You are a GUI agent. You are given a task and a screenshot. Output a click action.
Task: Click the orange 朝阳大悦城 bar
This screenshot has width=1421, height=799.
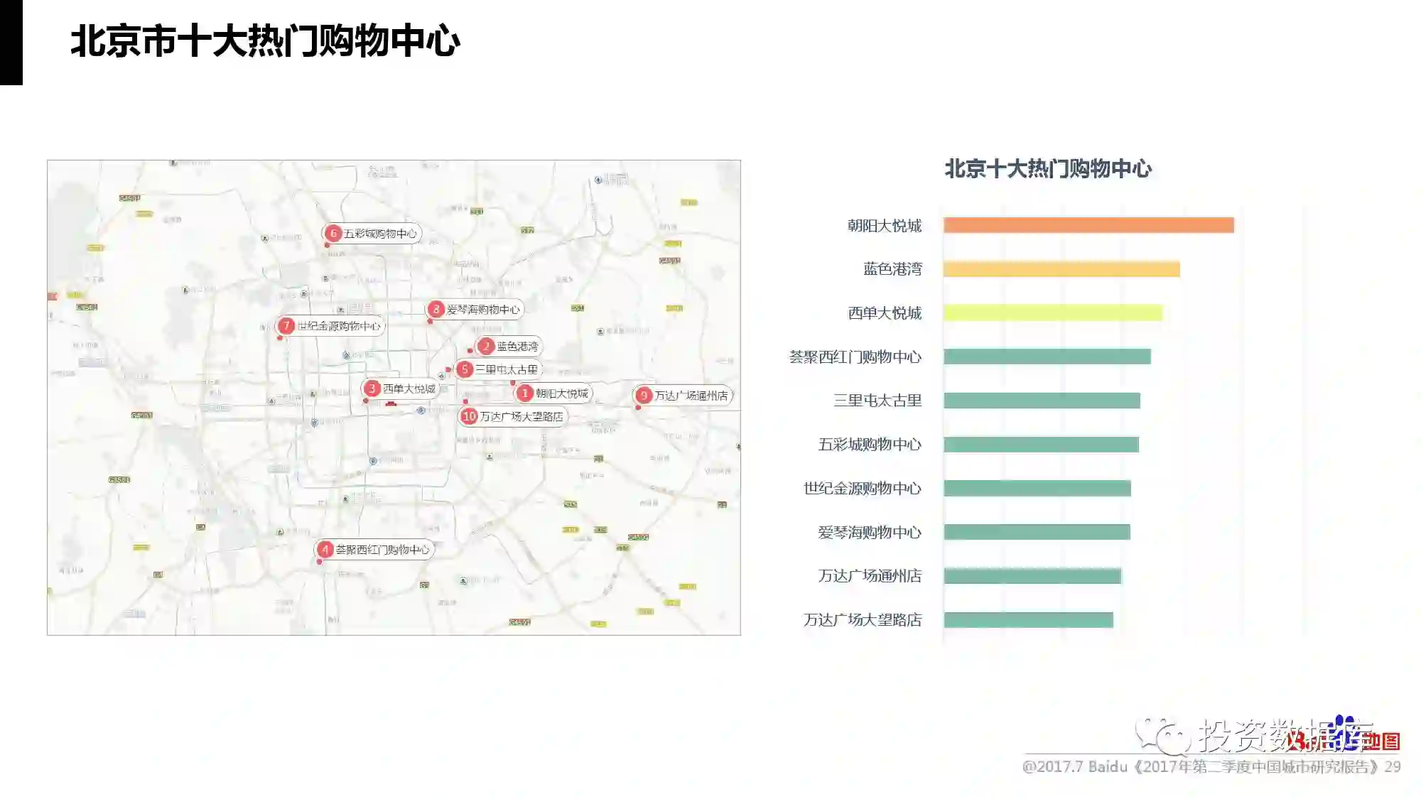(x=1088, y=225)
